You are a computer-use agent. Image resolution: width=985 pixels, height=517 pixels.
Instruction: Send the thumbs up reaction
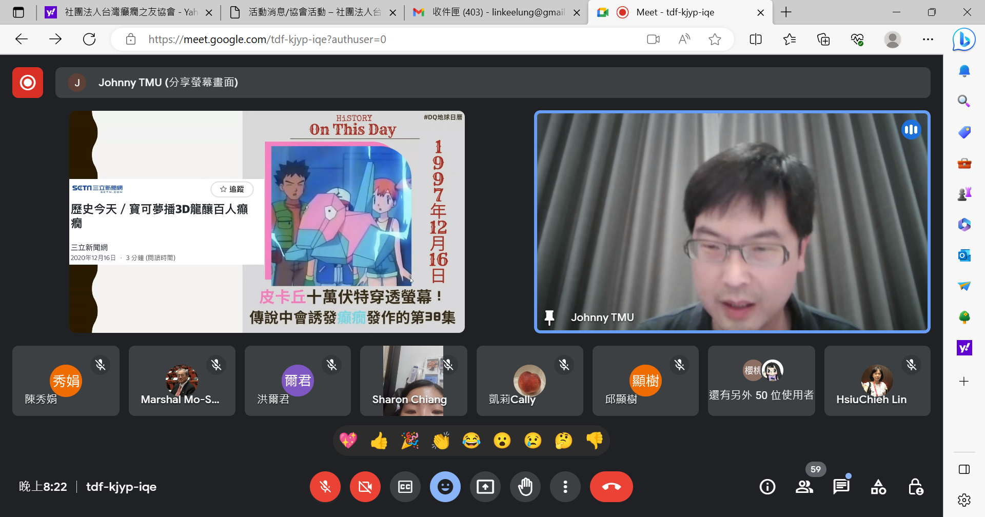tap(379, 441)
